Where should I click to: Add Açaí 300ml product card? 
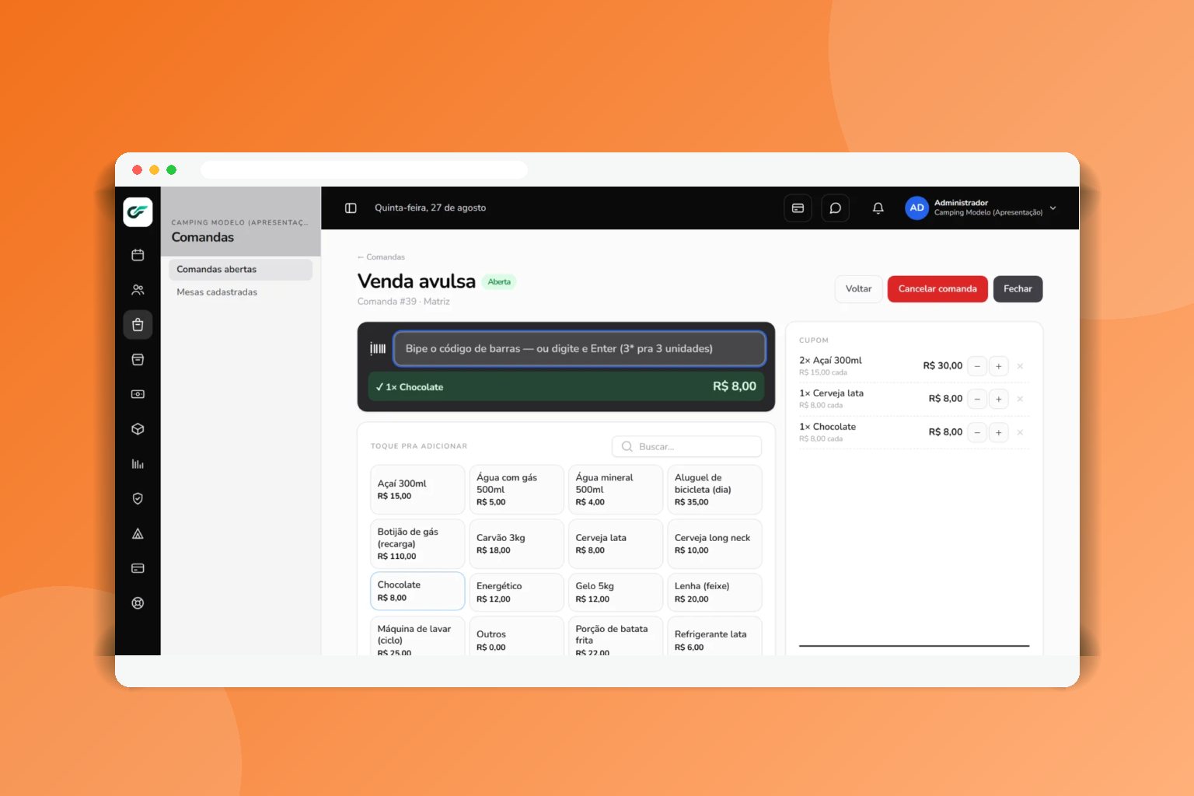point(417,490)
